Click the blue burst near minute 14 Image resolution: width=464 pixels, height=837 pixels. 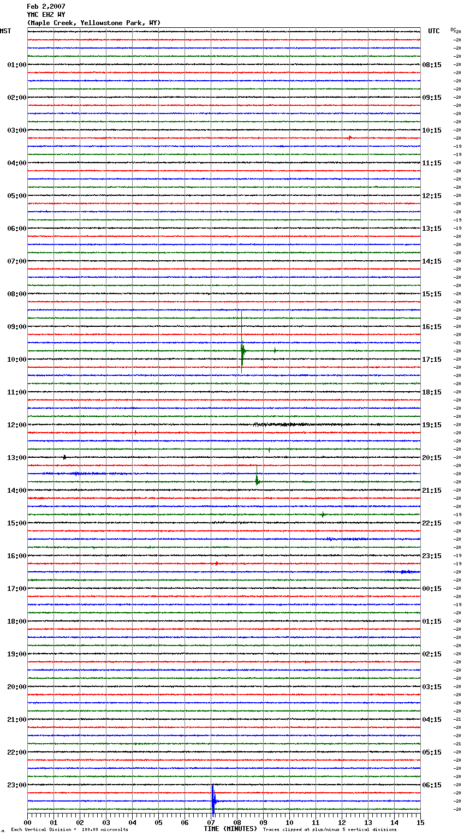pos(404,571)
